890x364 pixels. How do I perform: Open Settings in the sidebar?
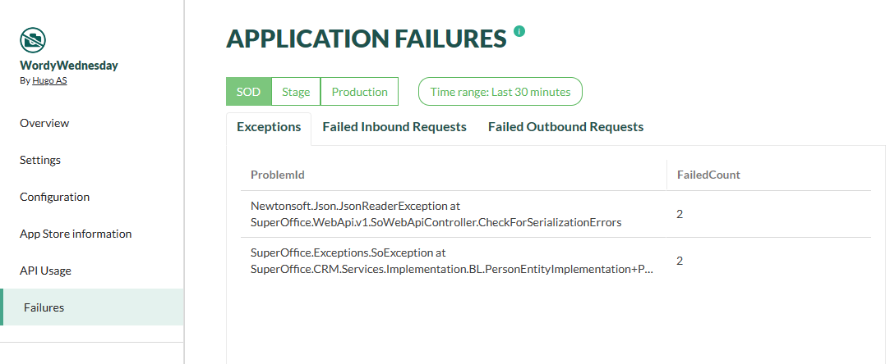(x=39, y=160)
